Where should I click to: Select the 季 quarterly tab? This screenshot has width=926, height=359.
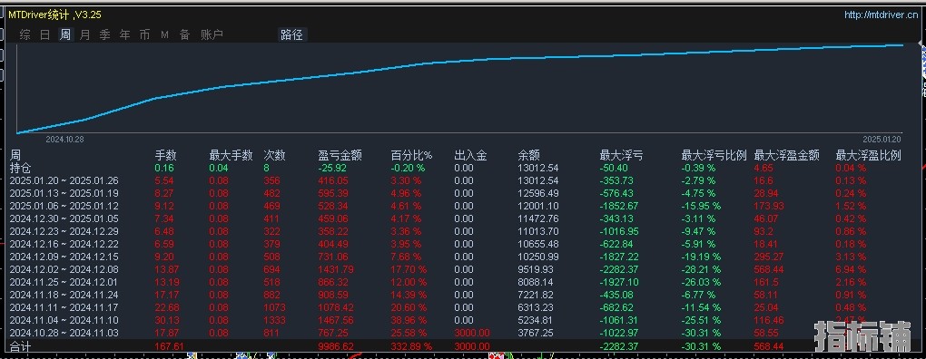(x=104, y=34)
